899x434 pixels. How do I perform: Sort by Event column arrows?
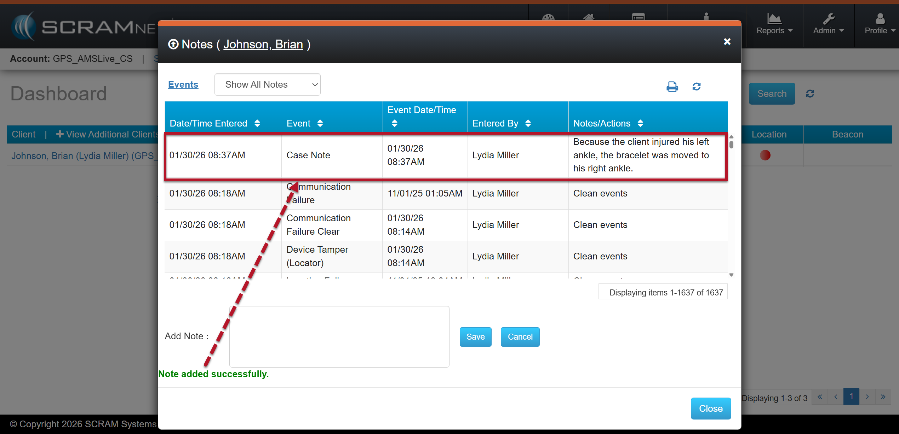320,123
